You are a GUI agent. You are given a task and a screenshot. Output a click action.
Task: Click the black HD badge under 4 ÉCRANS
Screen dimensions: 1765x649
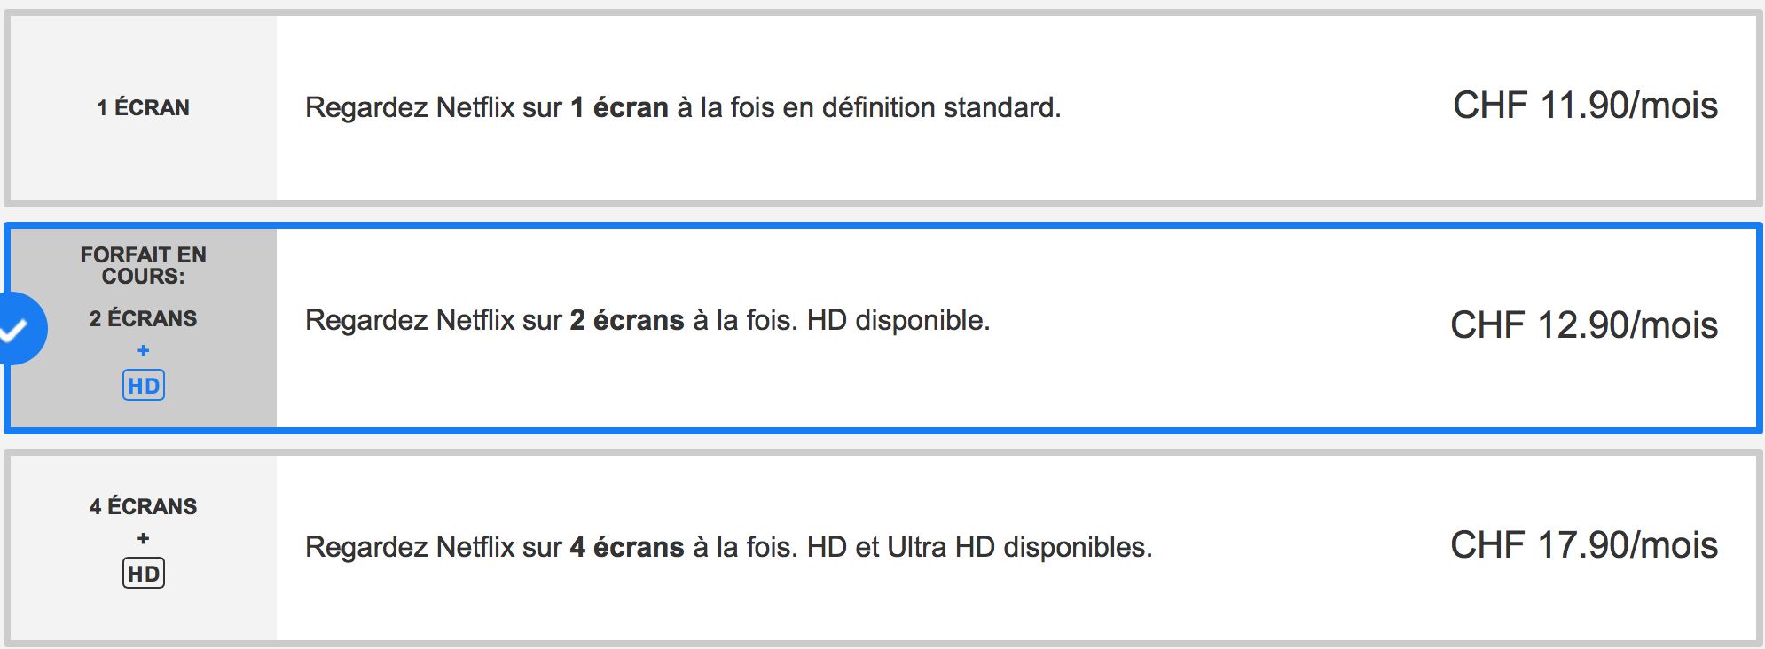pyautogui.click(x=144, y=574)
